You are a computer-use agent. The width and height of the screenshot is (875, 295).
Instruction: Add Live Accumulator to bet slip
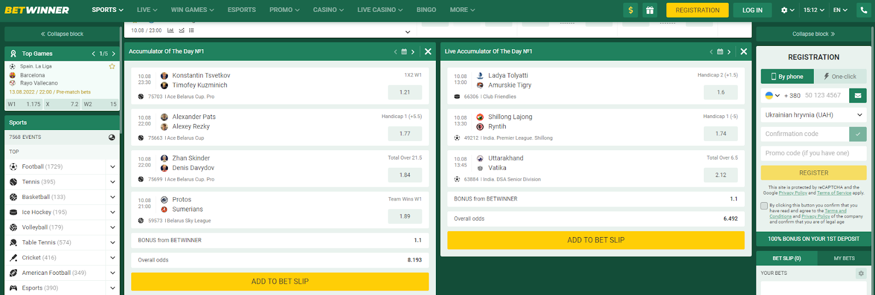click(x=596, y=240)
